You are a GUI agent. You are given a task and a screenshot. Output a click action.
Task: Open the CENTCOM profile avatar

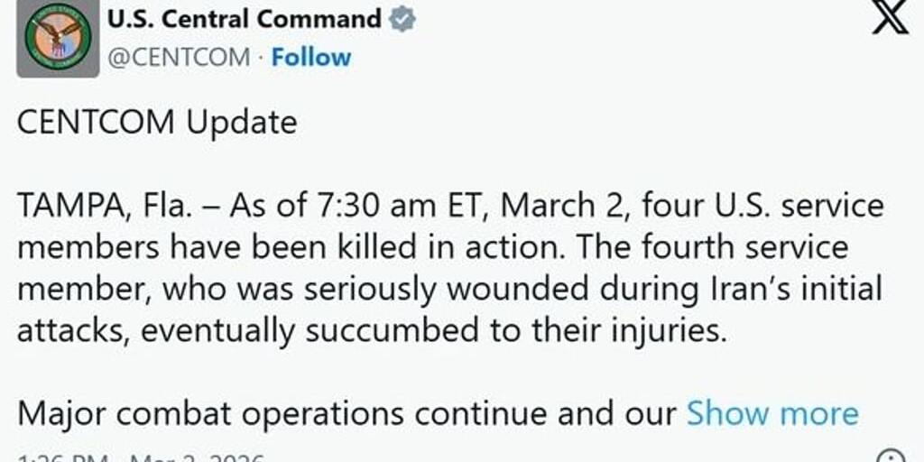click(x=58, y=39)
